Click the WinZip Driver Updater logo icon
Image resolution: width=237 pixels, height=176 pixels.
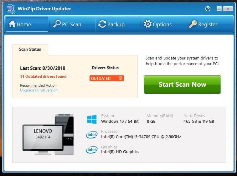[11, 9]
